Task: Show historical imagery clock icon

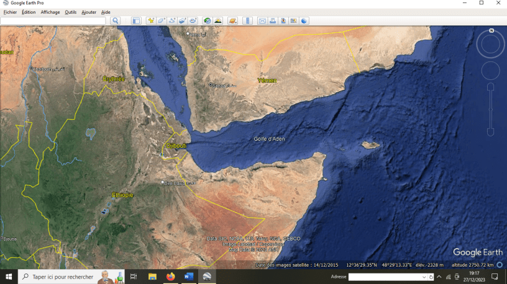Action: tap(208, 20)
